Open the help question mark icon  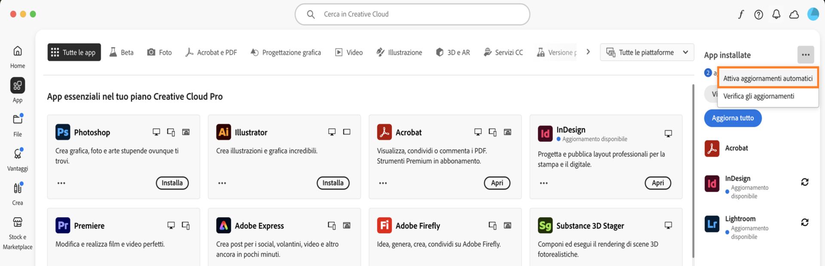(759, 15)
